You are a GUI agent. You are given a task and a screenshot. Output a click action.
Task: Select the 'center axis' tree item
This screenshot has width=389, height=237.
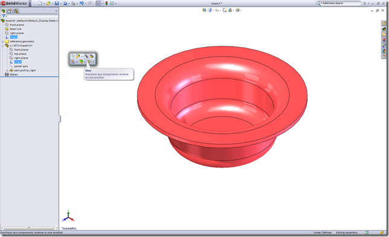tap(21, 66)
